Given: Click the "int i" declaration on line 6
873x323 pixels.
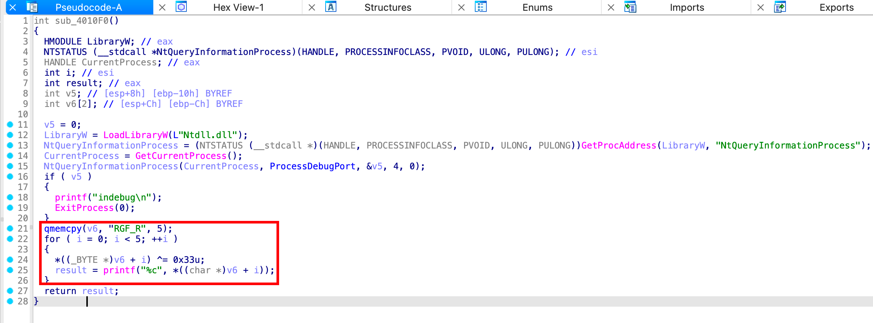Looking at the screenshot, I should click(60, 73).
